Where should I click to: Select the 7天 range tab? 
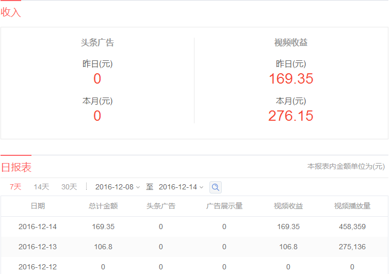point(15,187)
